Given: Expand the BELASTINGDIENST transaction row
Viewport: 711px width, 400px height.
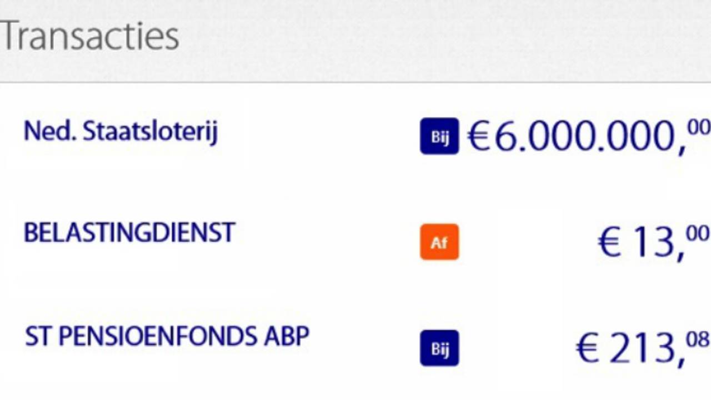Looking at the screenshot, I should click(x=129, y=233).
